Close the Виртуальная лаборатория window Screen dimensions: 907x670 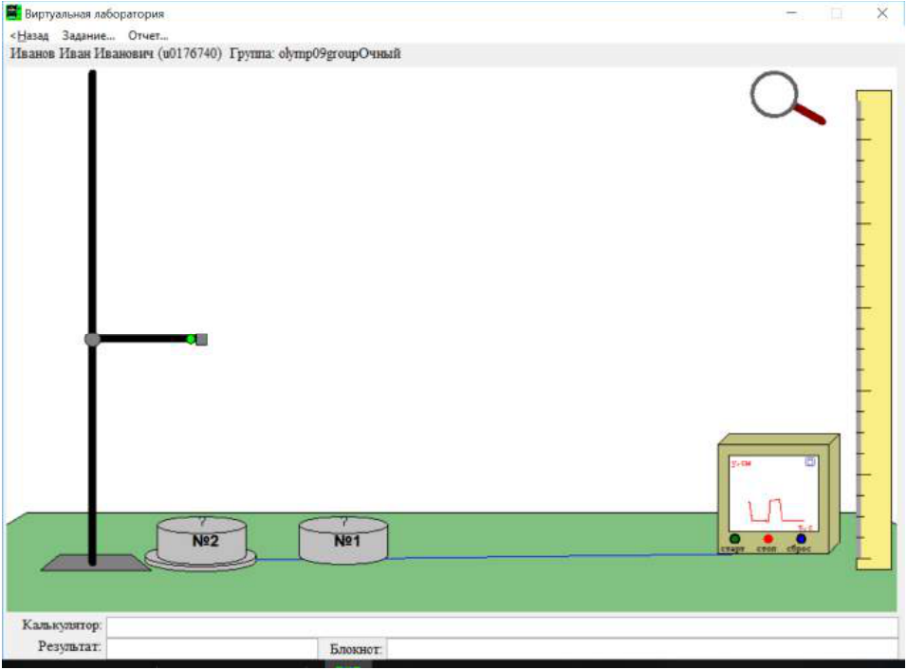point(882,13)
